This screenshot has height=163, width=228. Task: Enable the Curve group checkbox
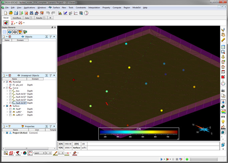click(x=7, y=88)
